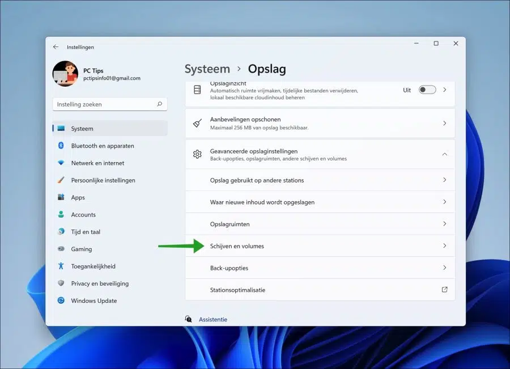Open Opslag gebruikt op andere stations

320,180
